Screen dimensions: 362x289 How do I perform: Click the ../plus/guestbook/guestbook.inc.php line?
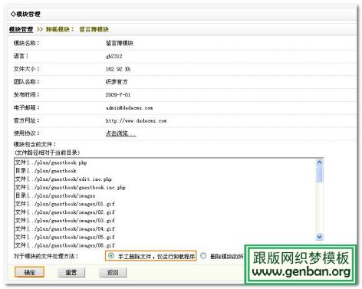[x=71, y=187]
